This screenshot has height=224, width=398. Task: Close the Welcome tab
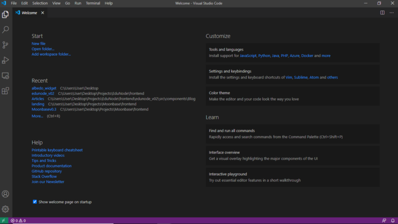tap(43, 13)
